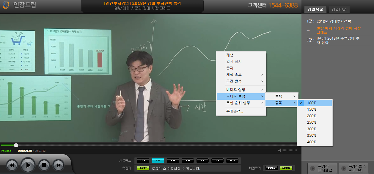
Task: Select the 2.0 playback speed button
Action: coord(232,160)
